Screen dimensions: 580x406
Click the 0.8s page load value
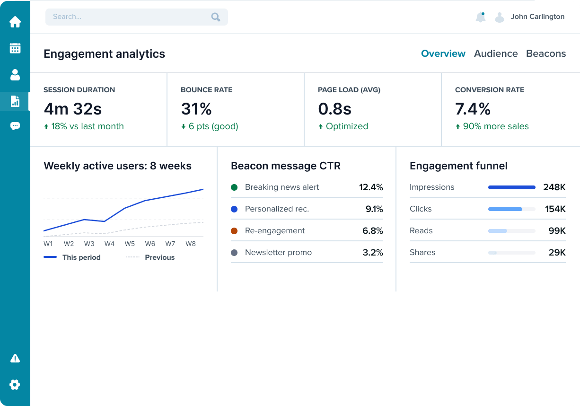pos(335,109)
